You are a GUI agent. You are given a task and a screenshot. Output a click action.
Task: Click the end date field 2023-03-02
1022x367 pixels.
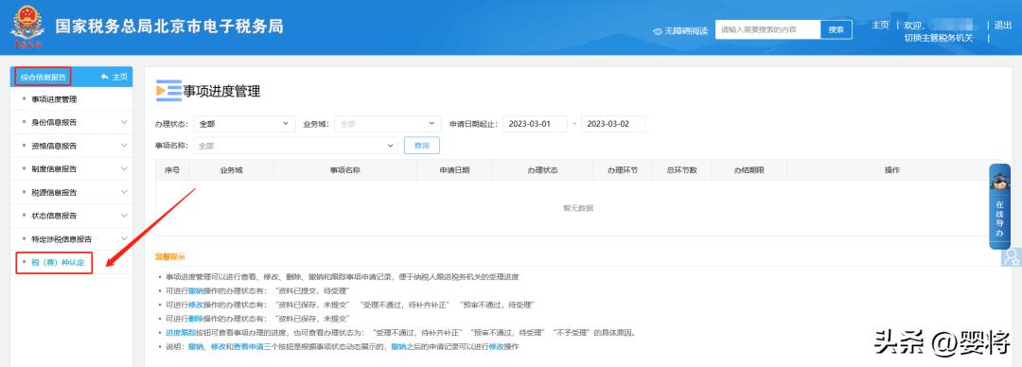point(612,124)
